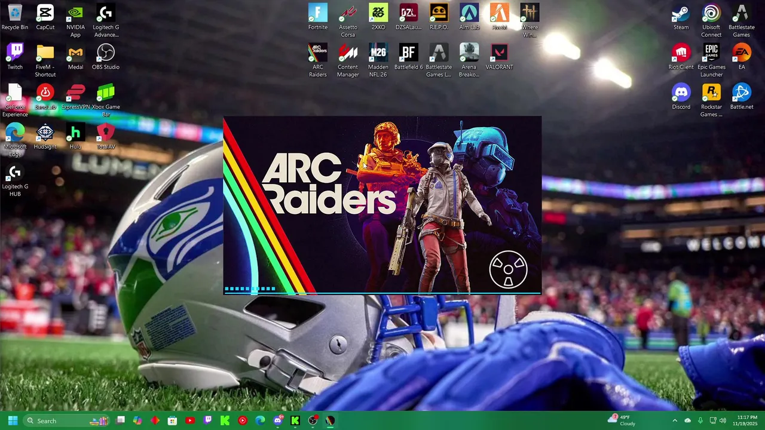Open the Twitch desktop shortcut

tap(15, 57)
